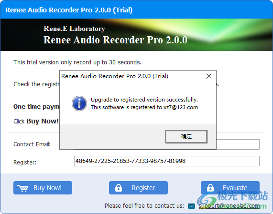Click the 'Register:' label
Screen dimensions: 273x214
pyautogui.click(x=25, y=163)
